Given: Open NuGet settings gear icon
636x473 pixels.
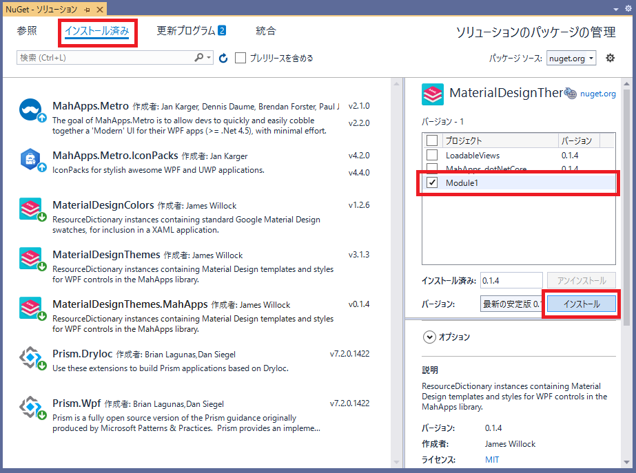Looking at the screenshot, I should point(610,58).
